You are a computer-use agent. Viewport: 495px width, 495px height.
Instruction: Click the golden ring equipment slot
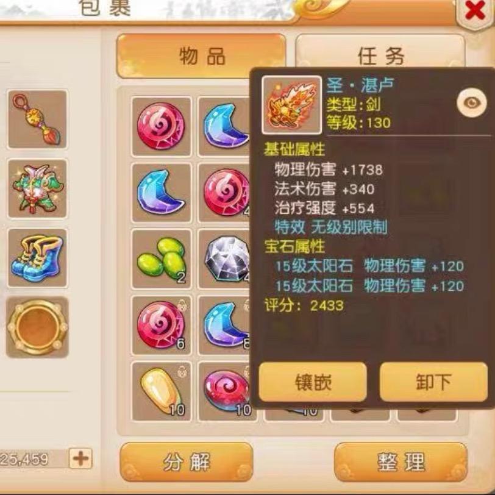37,327
